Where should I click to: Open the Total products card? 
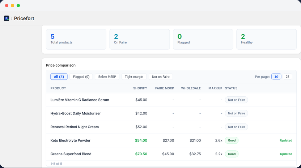coord(76,39)
